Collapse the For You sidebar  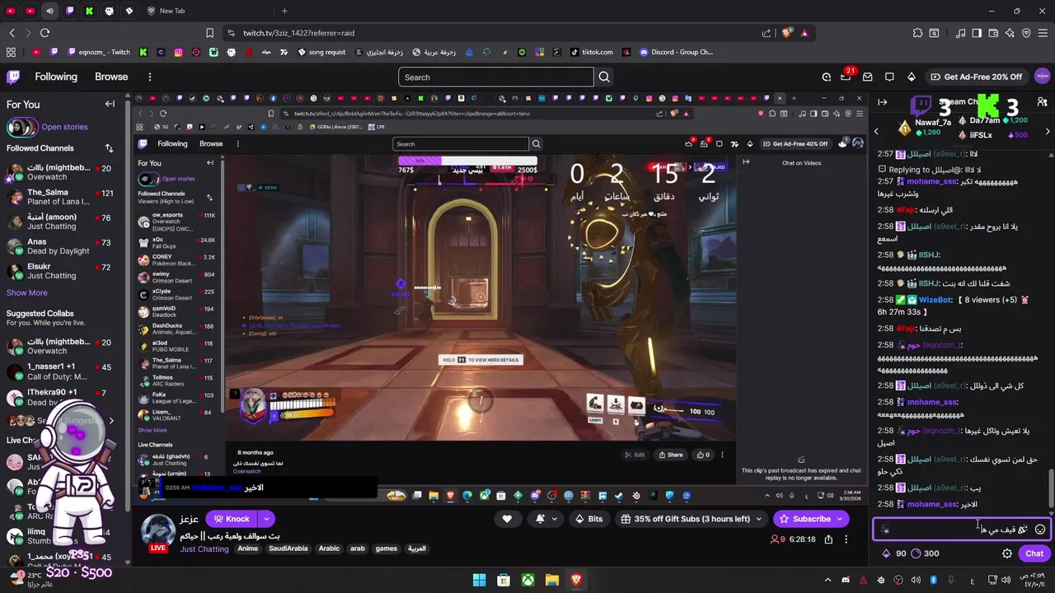coord(110,104)
